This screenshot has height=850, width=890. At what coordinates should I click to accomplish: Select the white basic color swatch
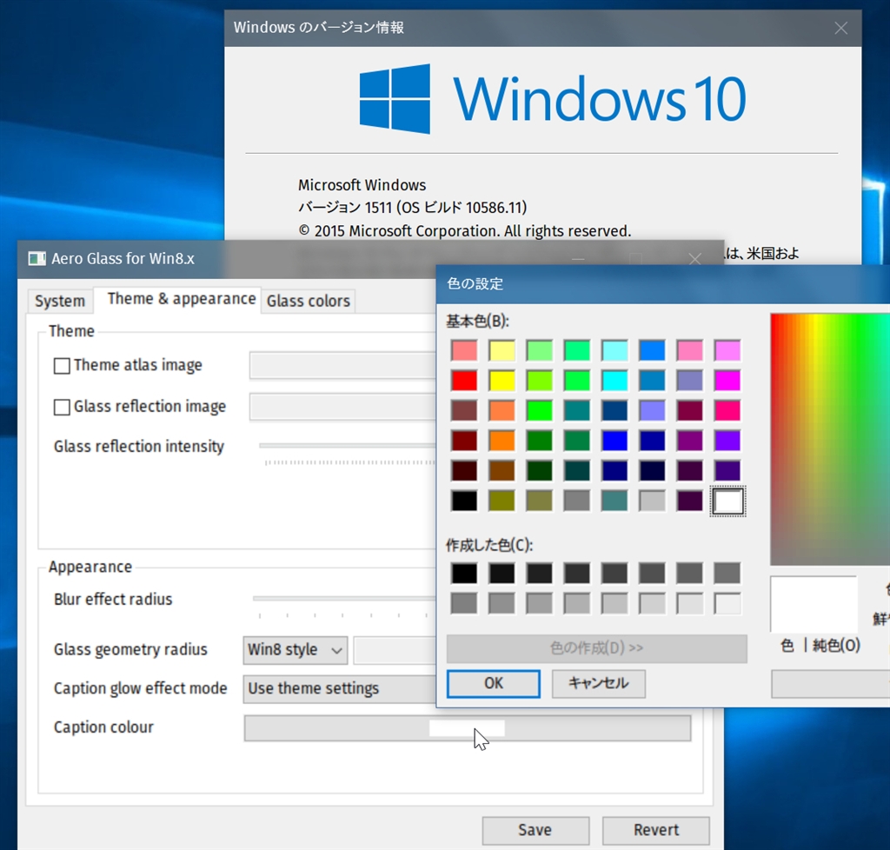(727, 501)
